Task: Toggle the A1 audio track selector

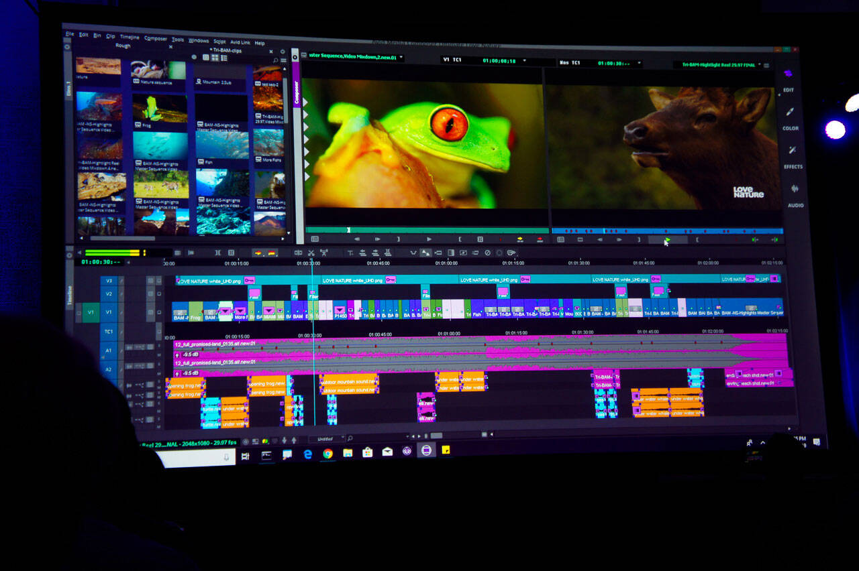Action: pyautogui.click(x=109, y=351)
